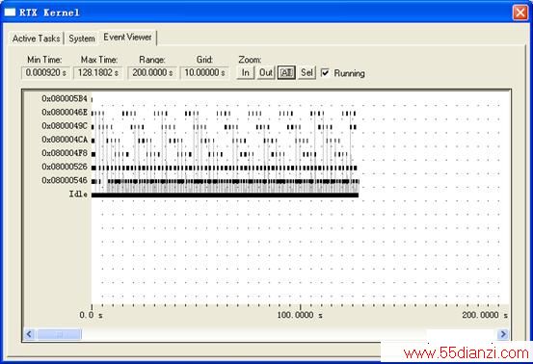Uncheck the Running checkbox

point(325,72)
